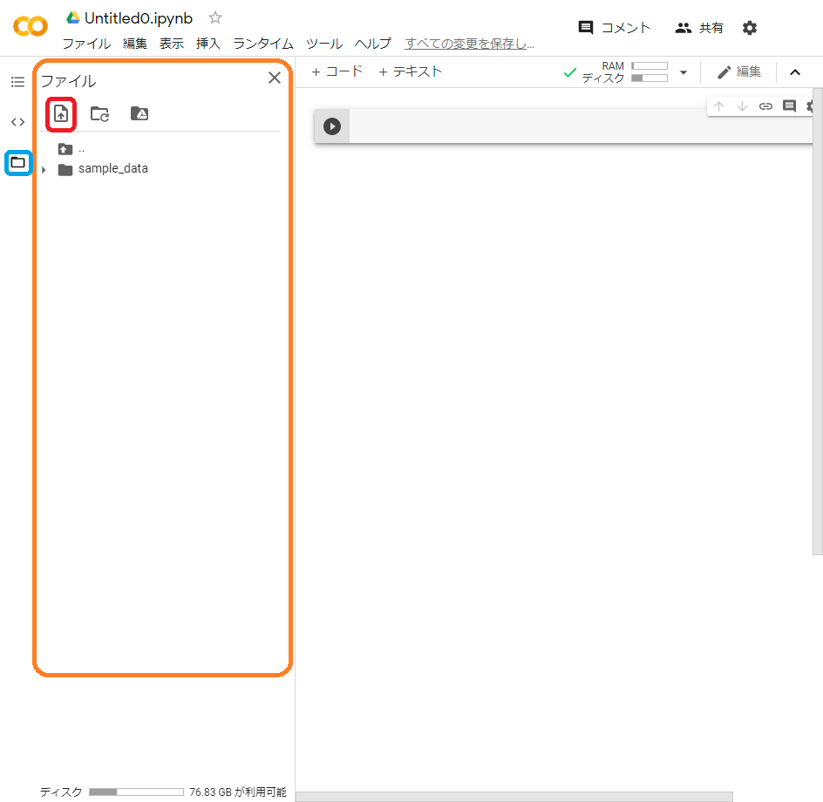Click the 共有 share button
The width and height of the screenshot is (823, 802).
tap(699, 28)
